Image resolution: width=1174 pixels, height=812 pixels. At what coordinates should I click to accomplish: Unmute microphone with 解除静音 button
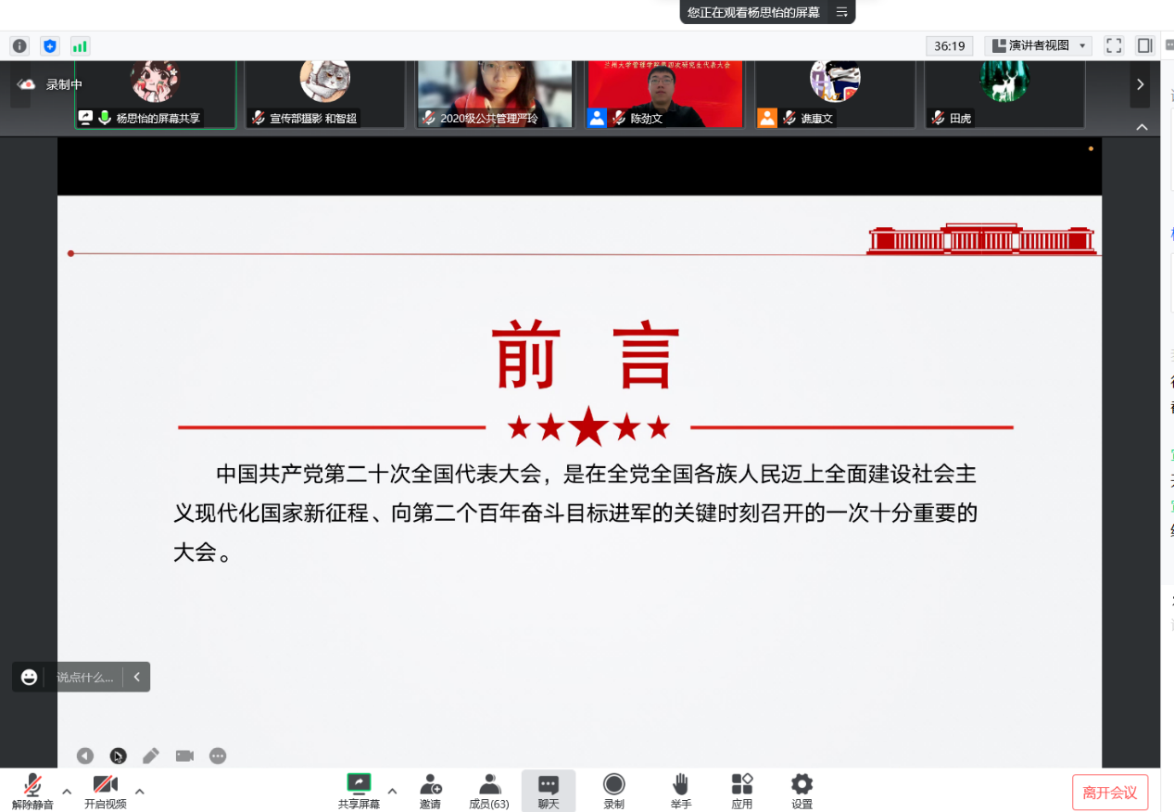[x=32, y=791]
